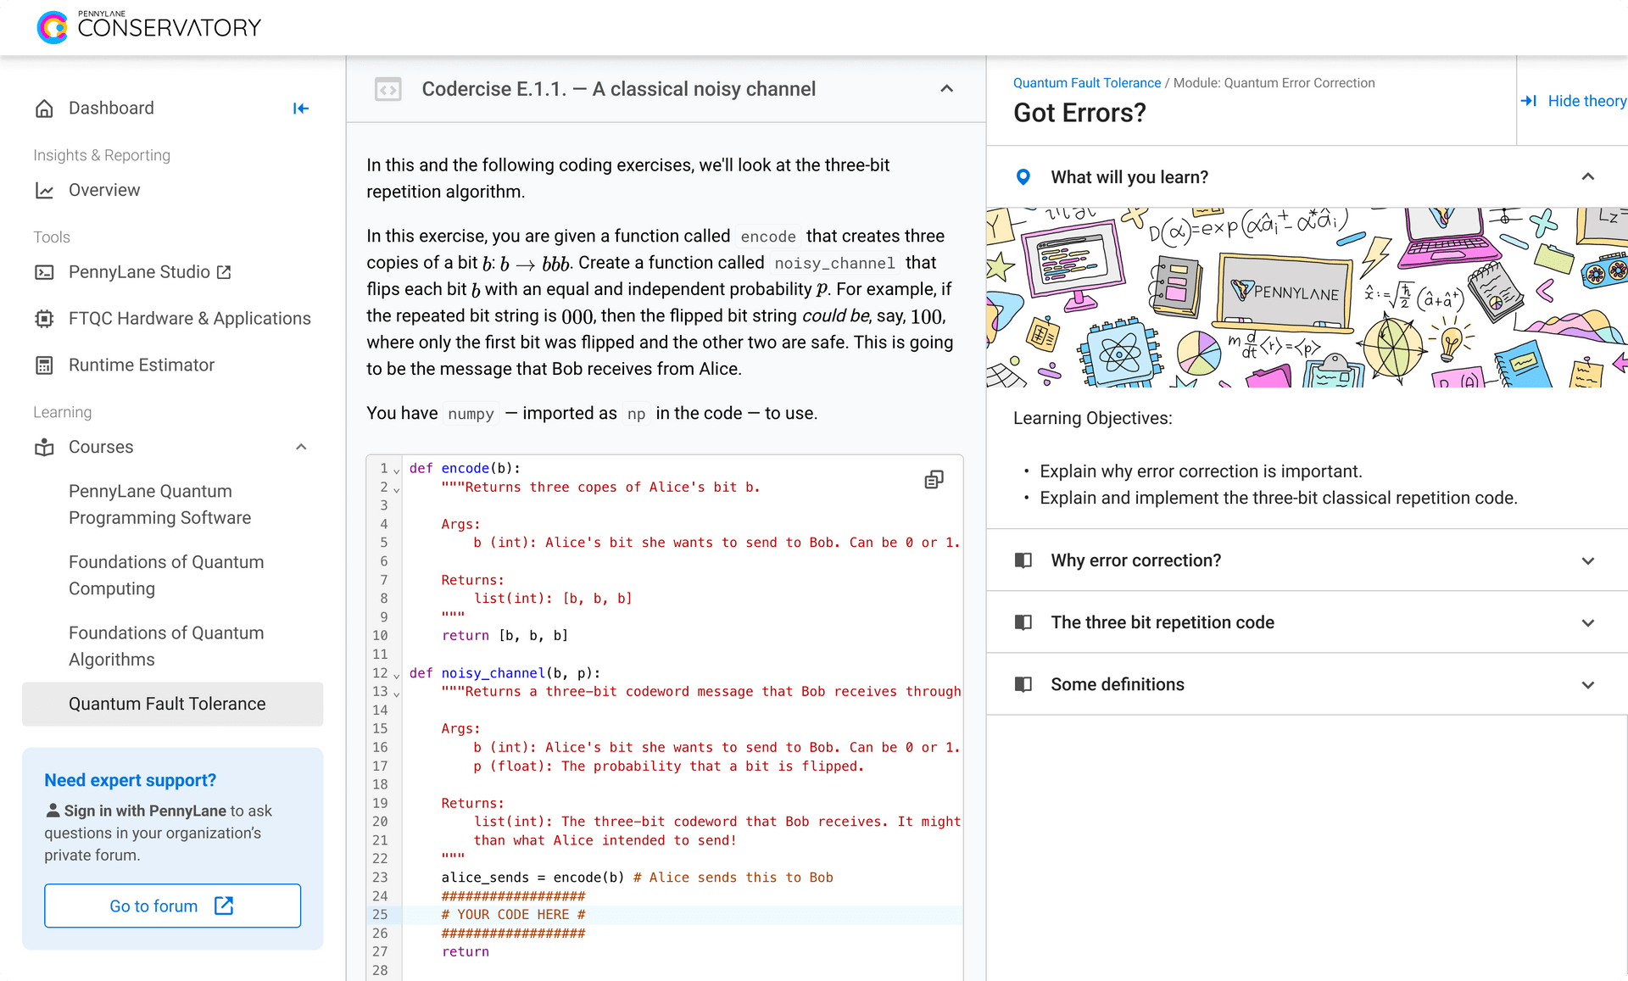Click the location pin icon beside What will you learn
Screen dimensions: 1628x981
(1023, 177)
